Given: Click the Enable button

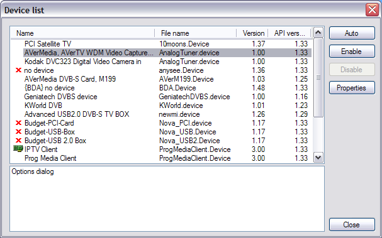Looking at the screenshot, I should point(352,51).
